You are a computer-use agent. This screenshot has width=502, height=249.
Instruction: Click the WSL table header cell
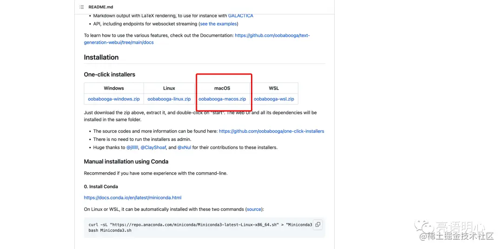point(274,88)
